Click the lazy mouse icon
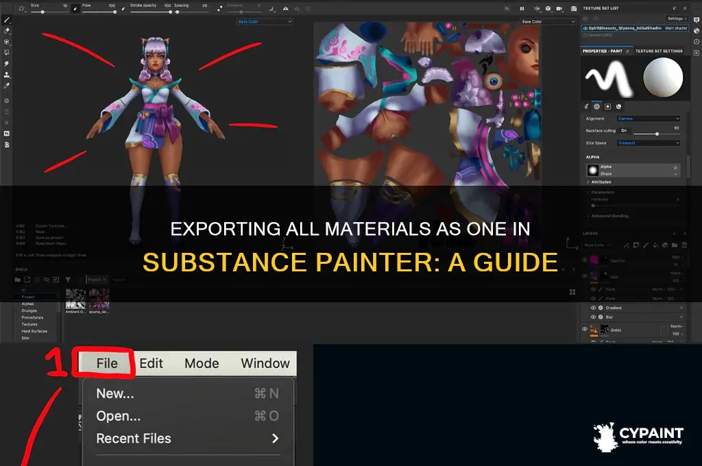702x466 pixels. pos(219,8)
